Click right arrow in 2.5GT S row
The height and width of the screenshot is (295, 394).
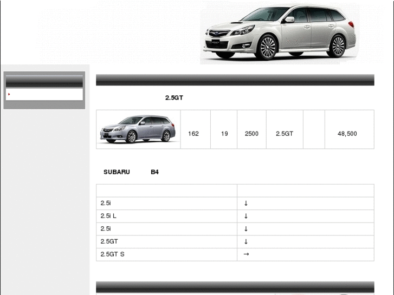(x=246, y=254)
